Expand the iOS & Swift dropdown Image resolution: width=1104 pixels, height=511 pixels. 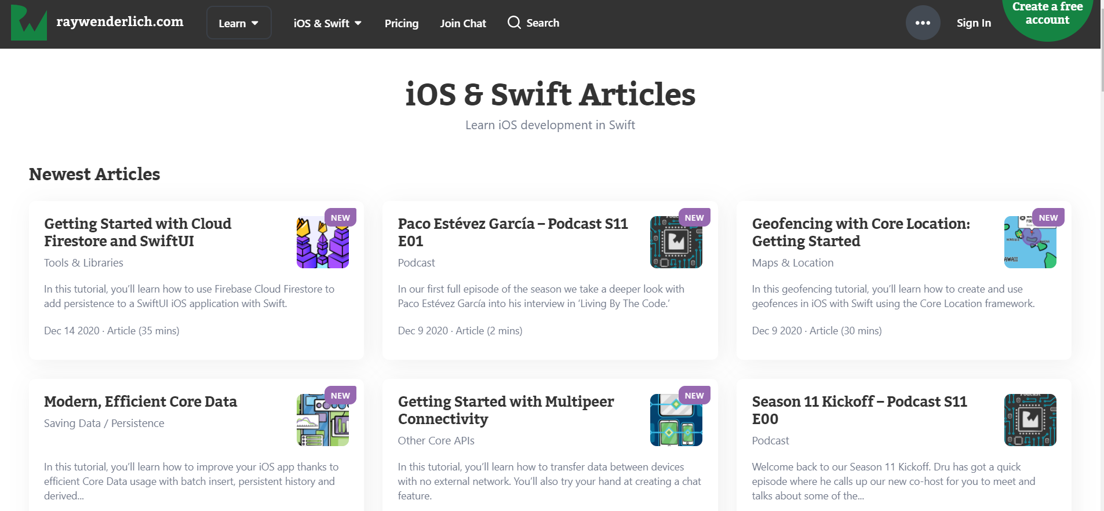point(327,23)
